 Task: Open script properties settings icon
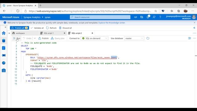point(190,38)
